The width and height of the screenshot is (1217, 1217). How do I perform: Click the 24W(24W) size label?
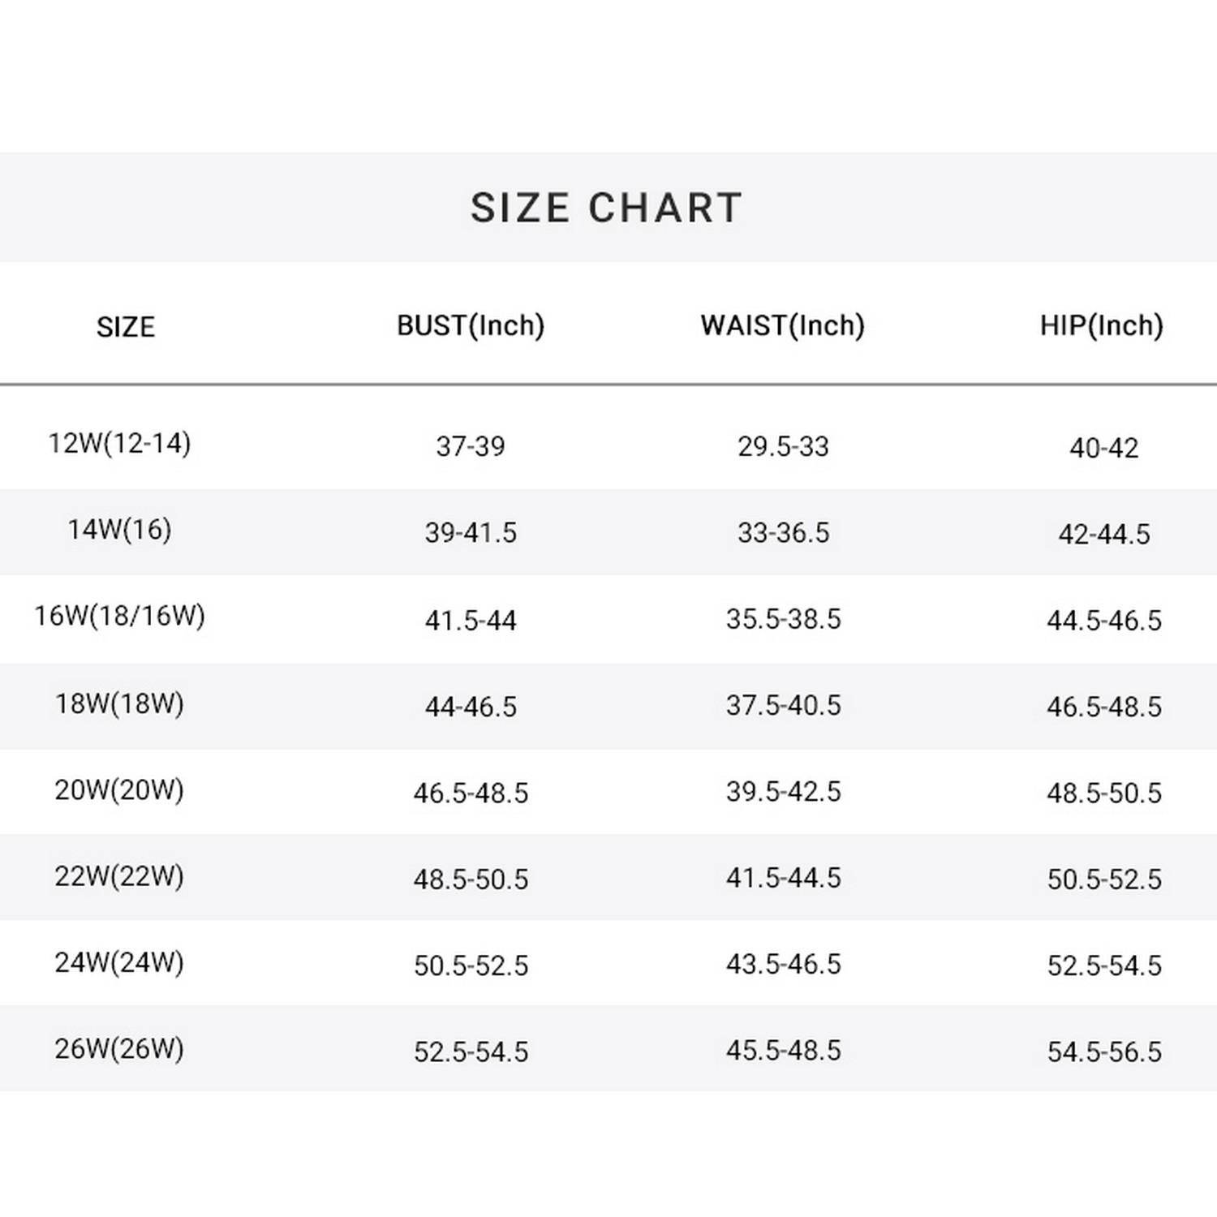click(x=119, y=962)
